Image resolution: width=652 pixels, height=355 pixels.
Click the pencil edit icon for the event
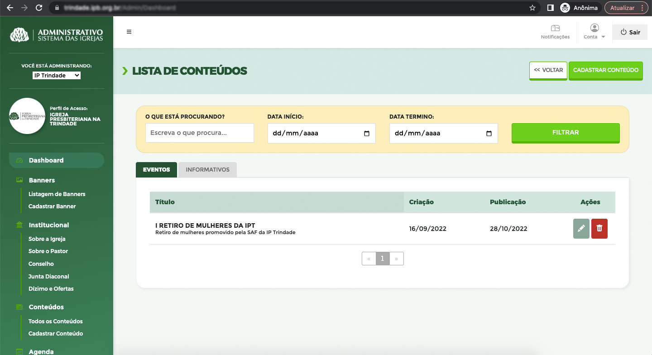pos(581,229)
